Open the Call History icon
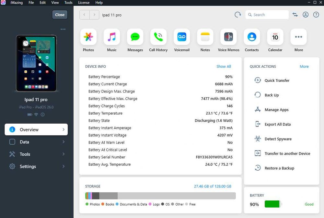Viewport: 324px width, 218px height. [x=158, y=37]
